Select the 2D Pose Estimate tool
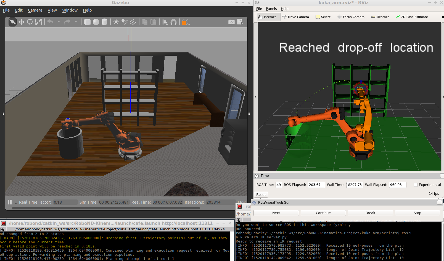444x261 pixels. [412, 17]
